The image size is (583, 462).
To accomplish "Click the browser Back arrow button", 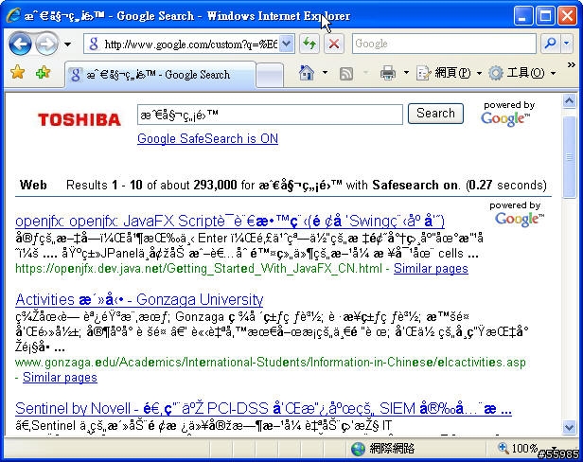I will (x=20, y=44).
